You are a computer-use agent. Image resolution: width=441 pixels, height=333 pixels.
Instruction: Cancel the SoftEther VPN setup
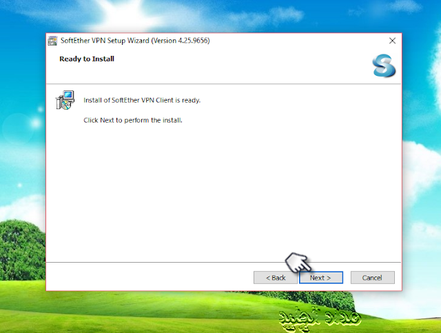click(372, 278)
